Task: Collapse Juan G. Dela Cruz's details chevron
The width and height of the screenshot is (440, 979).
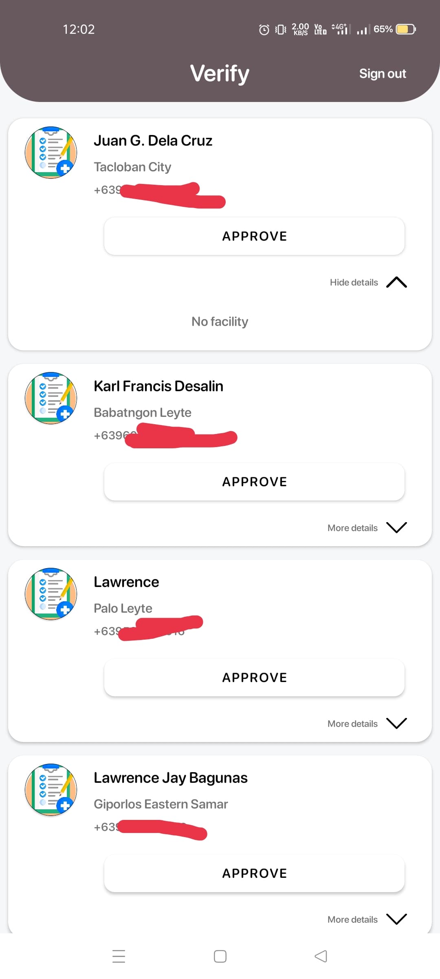Action: (x=396, y=282)
